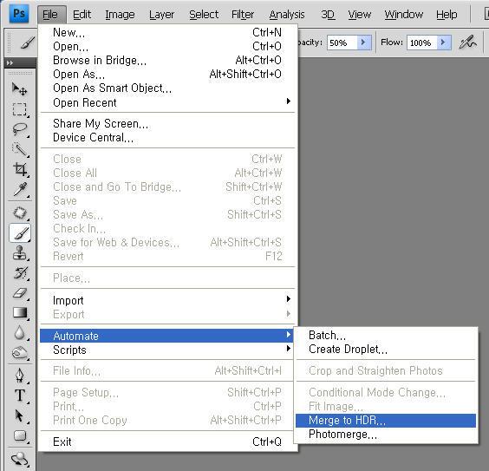The width and height of the screenshot is (489, 471).
Task: Select the Move tool
Action: tap(20, 88)
